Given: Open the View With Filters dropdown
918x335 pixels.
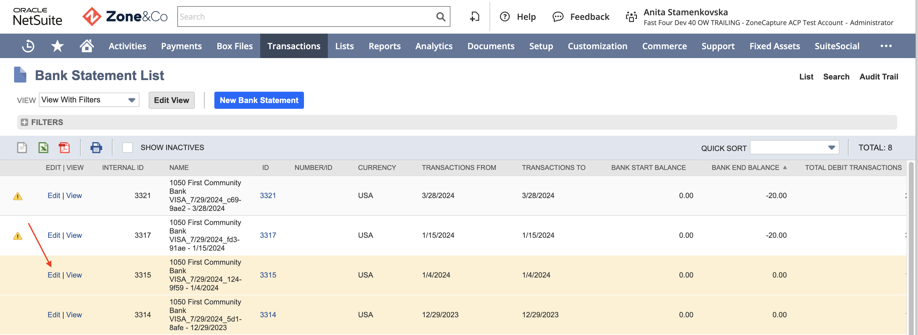Looking at the screenshot, I should 89,100.
